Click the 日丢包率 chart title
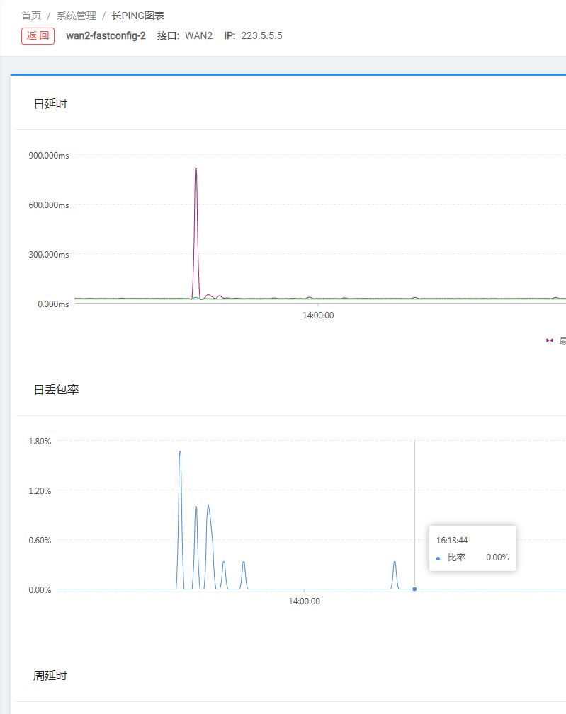Image resolution: width=566 pixels, height=714 pixels. (56, 389)
